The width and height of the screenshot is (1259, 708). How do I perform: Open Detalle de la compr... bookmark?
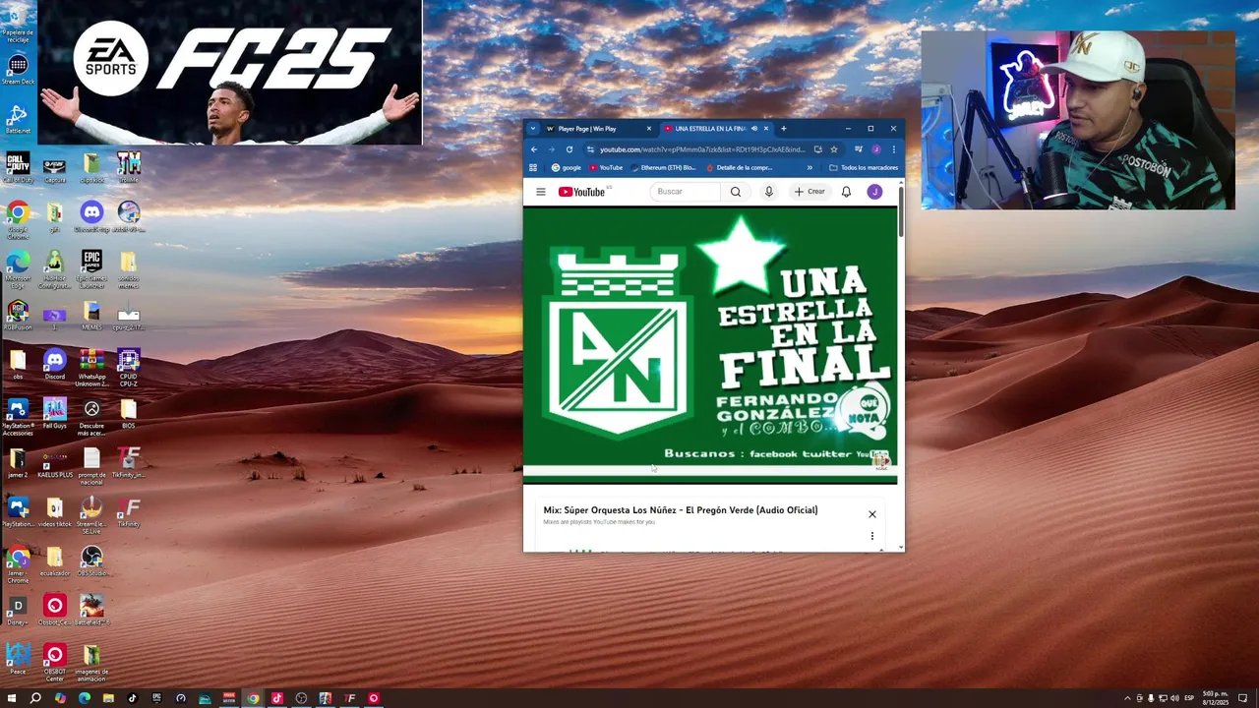pyautogui.click(x=740, y=168)
